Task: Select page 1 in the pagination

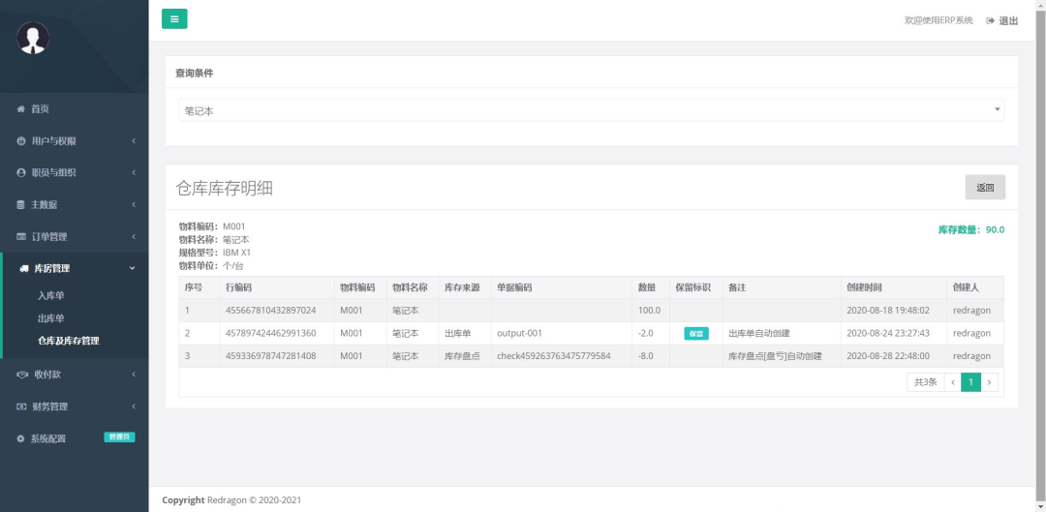Action: coord(970,382)
